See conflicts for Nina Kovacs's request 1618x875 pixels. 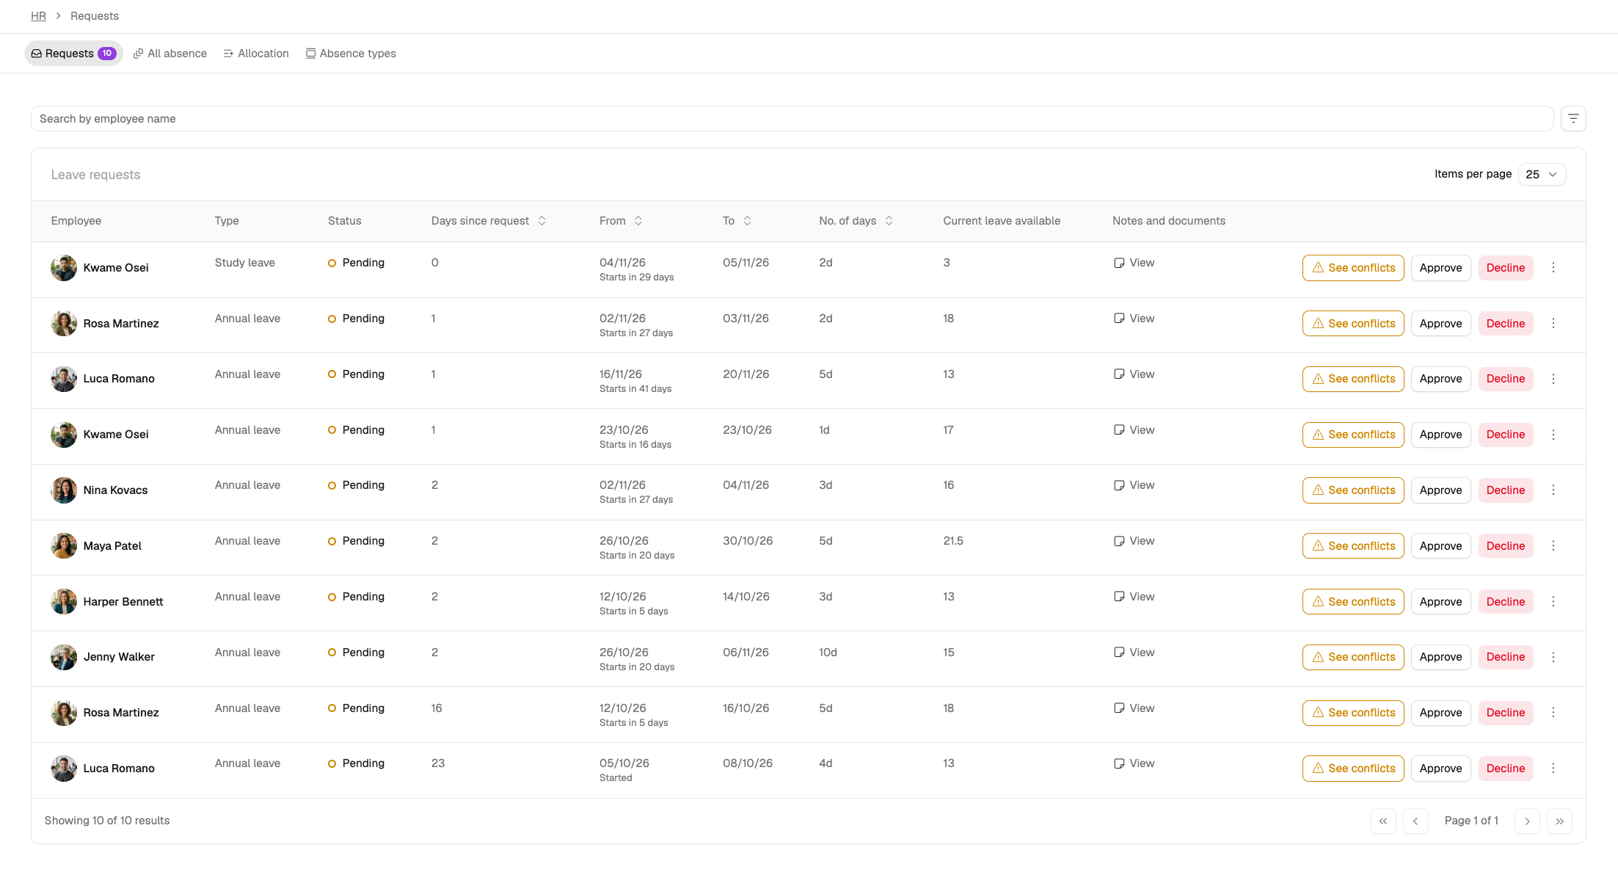1353,490
